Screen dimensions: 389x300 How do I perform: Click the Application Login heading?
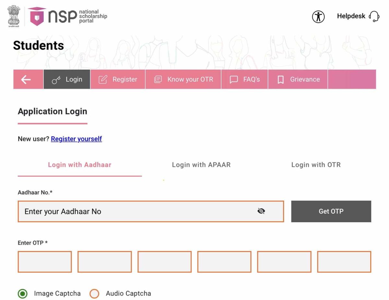(53, 111)
